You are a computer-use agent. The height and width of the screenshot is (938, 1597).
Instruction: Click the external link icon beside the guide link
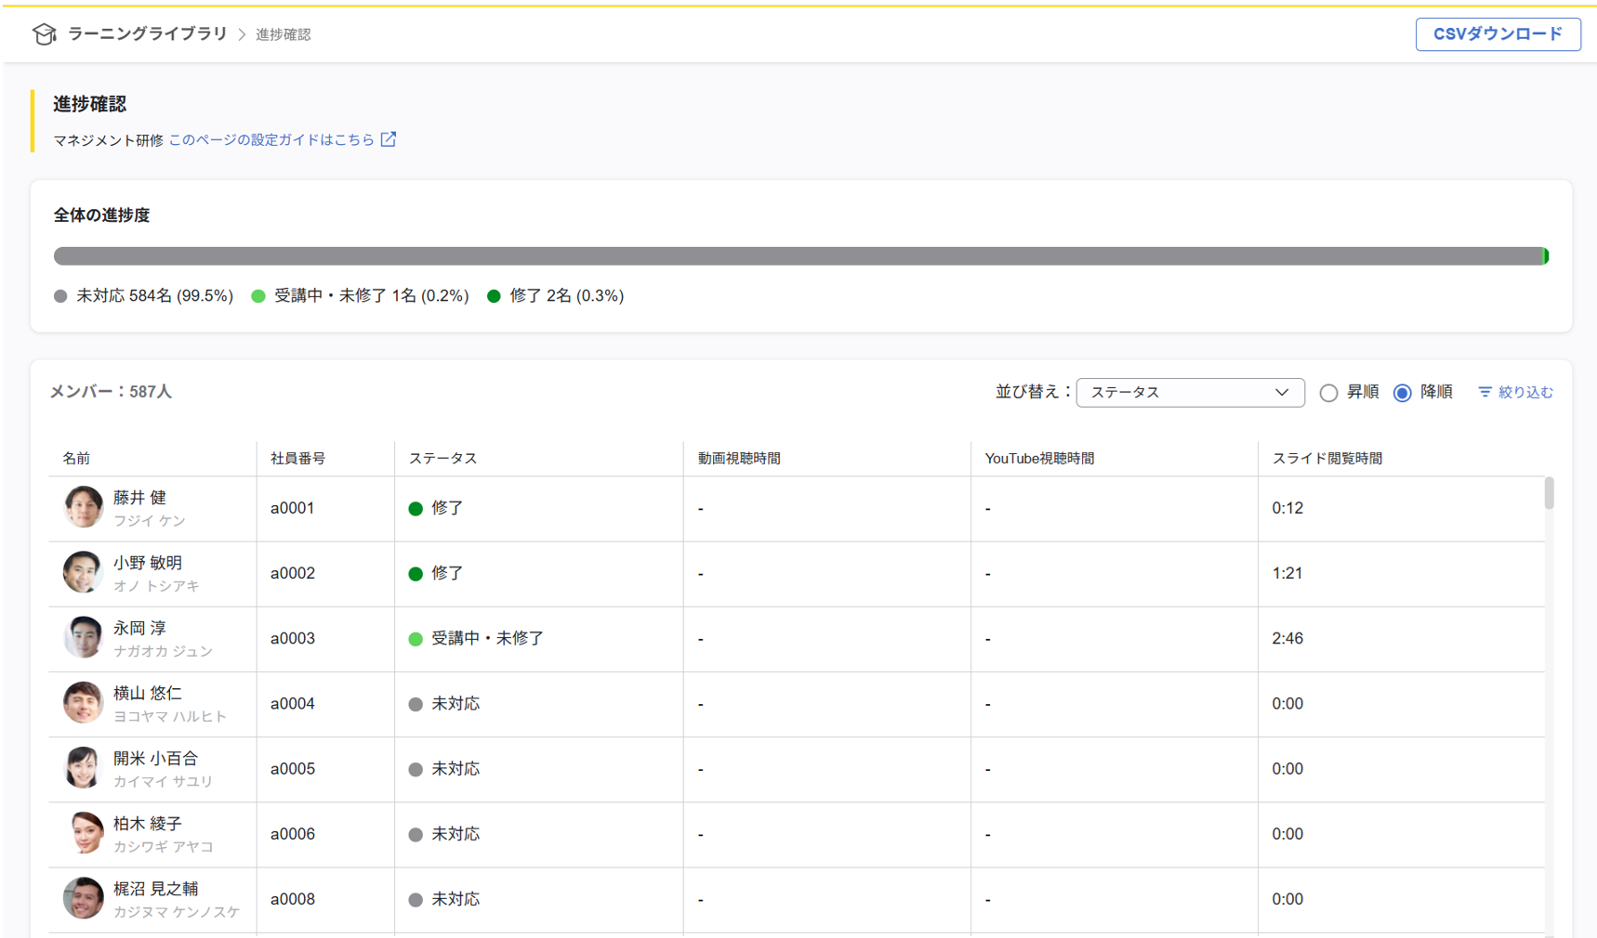[389, 139]
